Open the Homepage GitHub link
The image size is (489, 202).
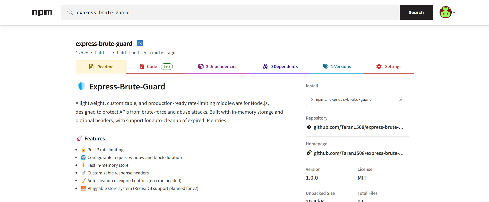click(358, 153)
